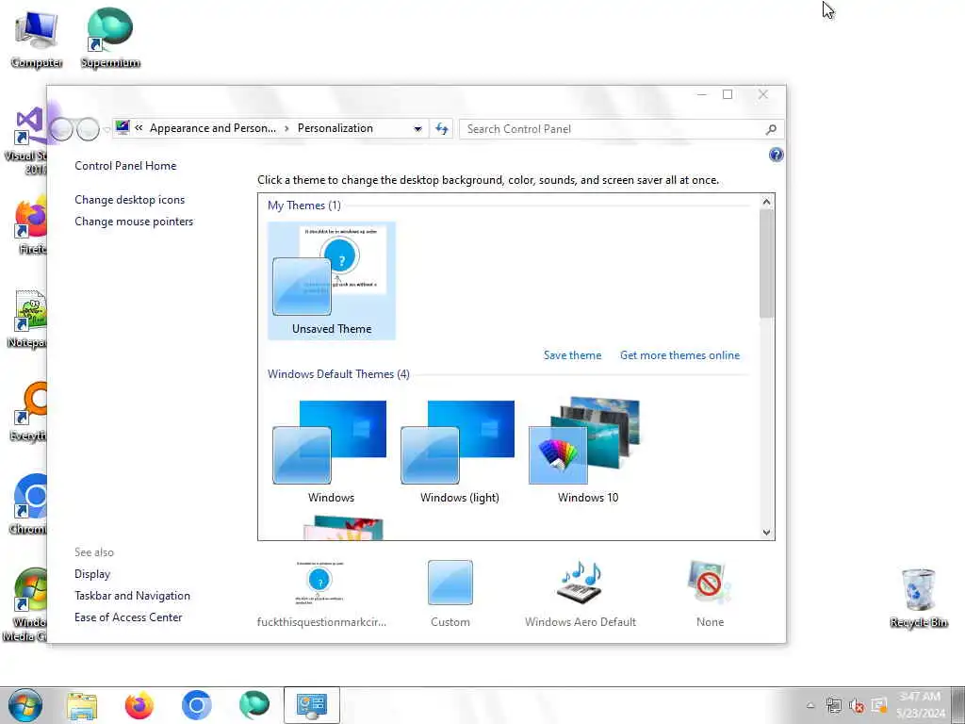Click the Personalization breadcrumb chevron
Viewport: 965px width, 724px height.
pos(286,128)
